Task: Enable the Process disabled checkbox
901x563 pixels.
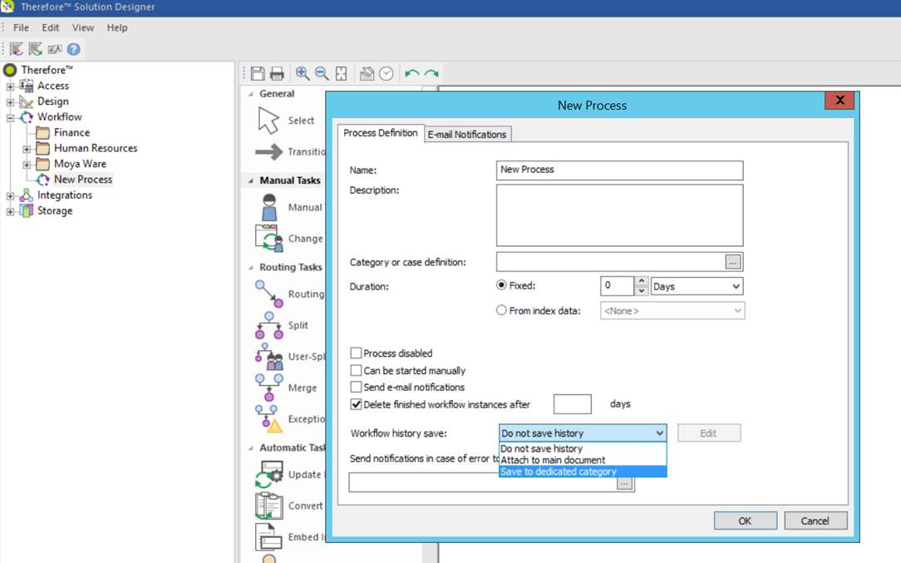Action: pyautogui.click(x=356, y=353)
